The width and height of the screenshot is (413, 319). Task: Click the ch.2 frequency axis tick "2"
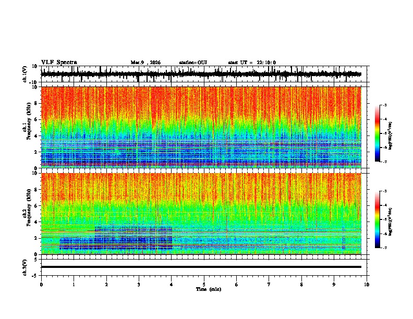(x=36, y=238)
